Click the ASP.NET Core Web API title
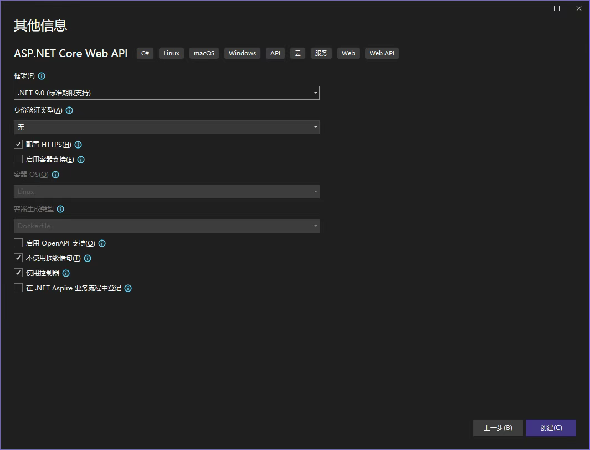This screenshot has height=450, width=590. 71,53
